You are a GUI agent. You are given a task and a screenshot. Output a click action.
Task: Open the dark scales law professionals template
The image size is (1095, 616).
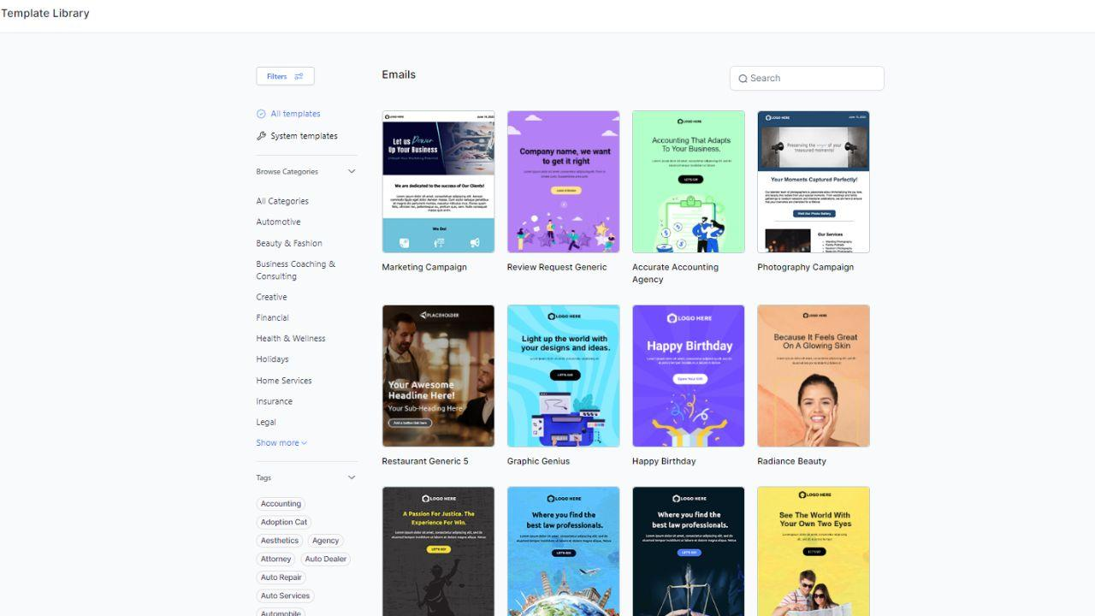(689, 551)
